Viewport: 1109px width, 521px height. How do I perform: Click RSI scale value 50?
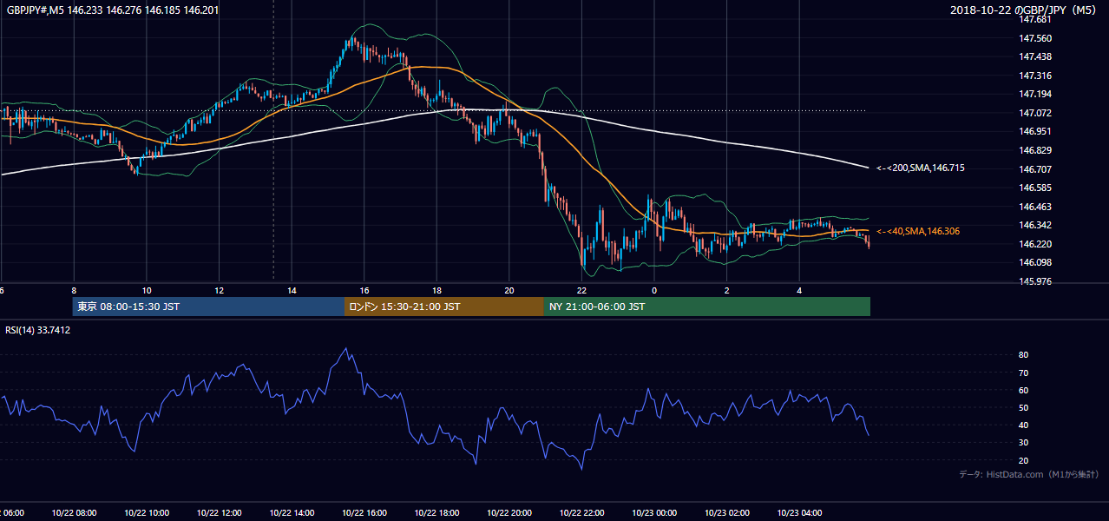[1023, 407]
